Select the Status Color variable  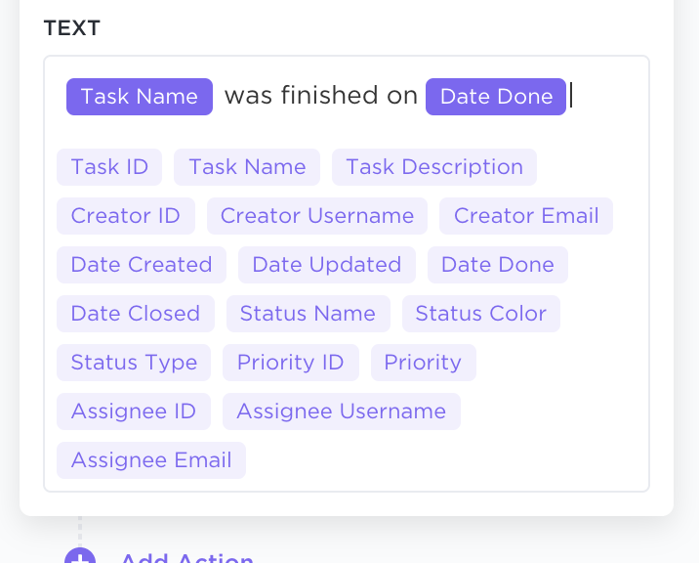[x=481, y=314]
